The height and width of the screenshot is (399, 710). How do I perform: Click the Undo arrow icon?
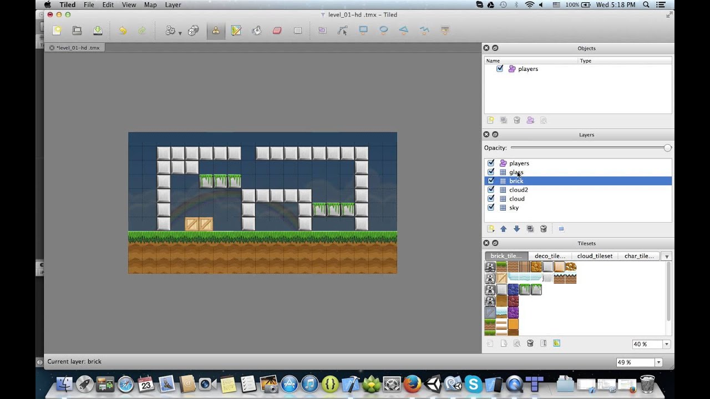point(123,30)
